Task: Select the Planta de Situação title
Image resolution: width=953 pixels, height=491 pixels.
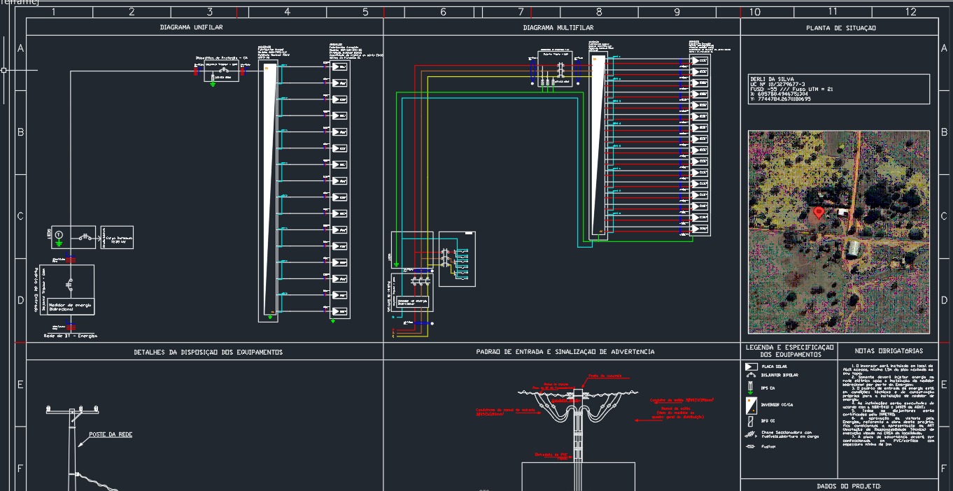Action: 840,28
